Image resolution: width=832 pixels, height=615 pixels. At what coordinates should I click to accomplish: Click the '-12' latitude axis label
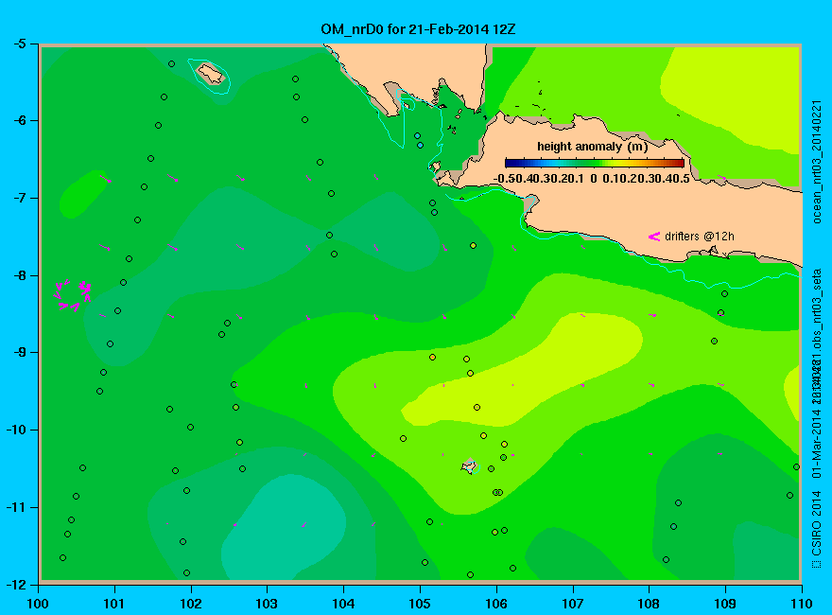(15, 584)
